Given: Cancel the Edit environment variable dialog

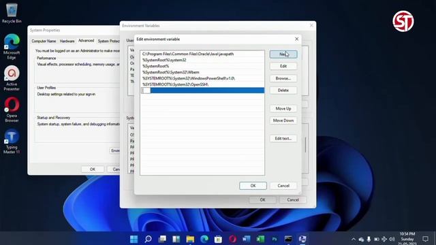Looking at the screenshot, I should coord(283,186).
